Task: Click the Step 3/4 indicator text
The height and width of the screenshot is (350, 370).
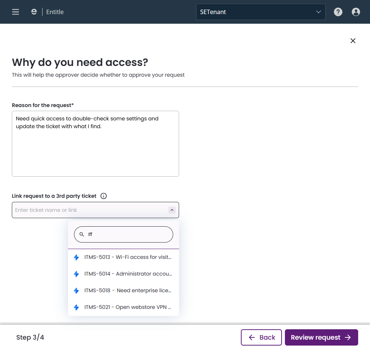Action: pos(30,337)
